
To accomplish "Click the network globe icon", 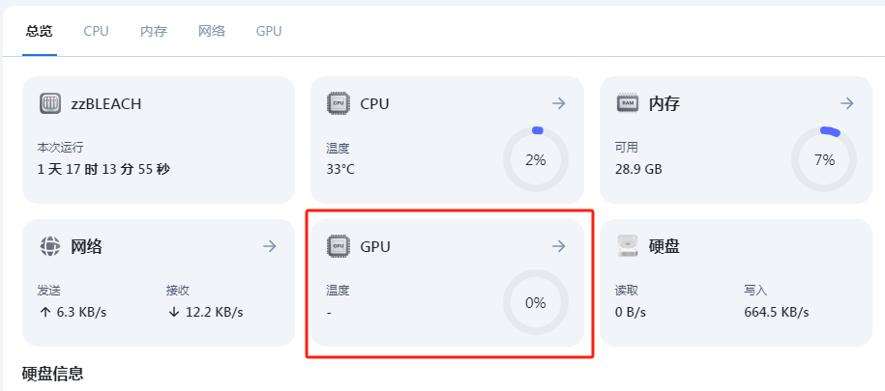I will pos(50,246).
